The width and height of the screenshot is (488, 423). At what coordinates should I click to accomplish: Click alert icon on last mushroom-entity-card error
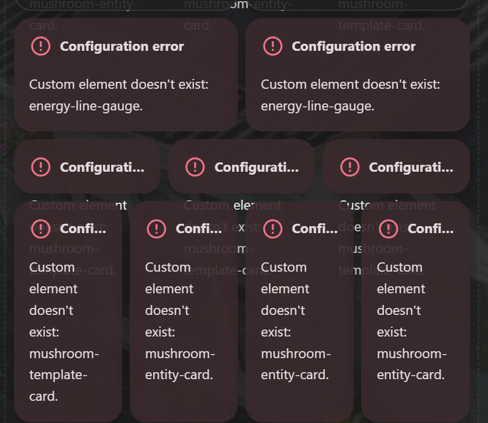389,228
